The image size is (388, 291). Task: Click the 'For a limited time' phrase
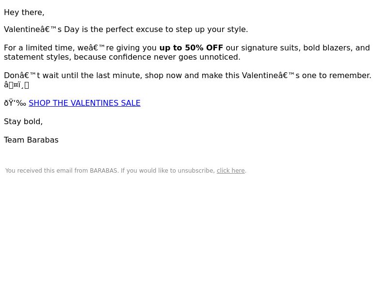click(39, 48)
